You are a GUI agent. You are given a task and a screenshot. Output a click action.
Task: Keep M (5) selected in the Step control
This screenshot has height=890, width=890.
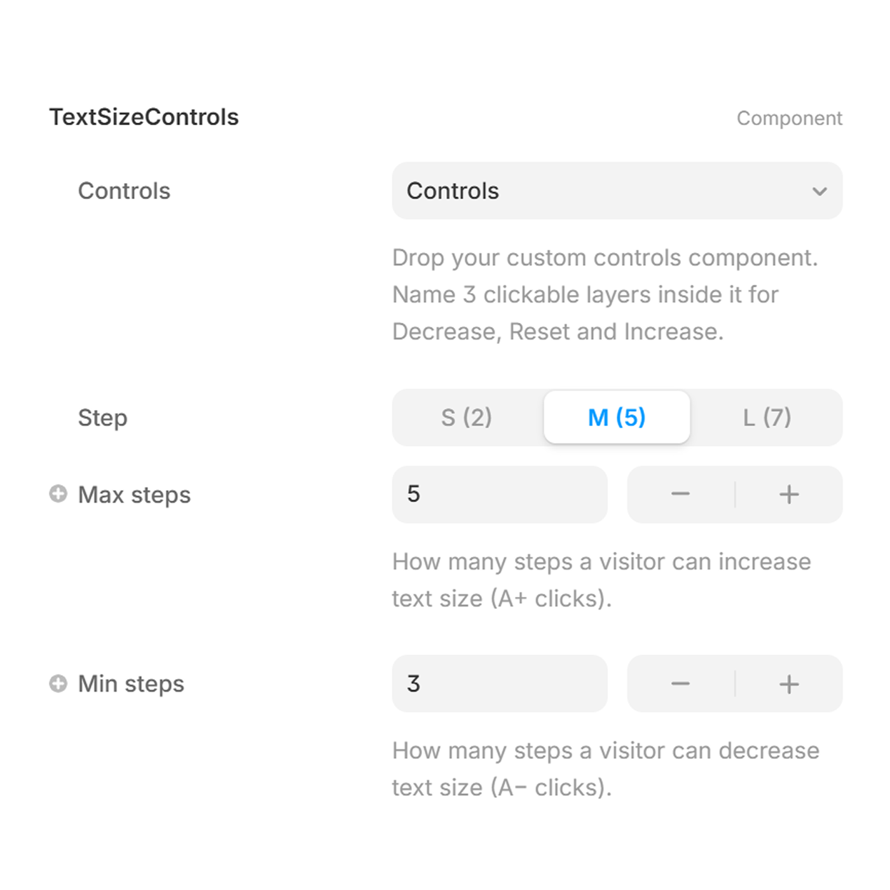click(x=617, y=418)
